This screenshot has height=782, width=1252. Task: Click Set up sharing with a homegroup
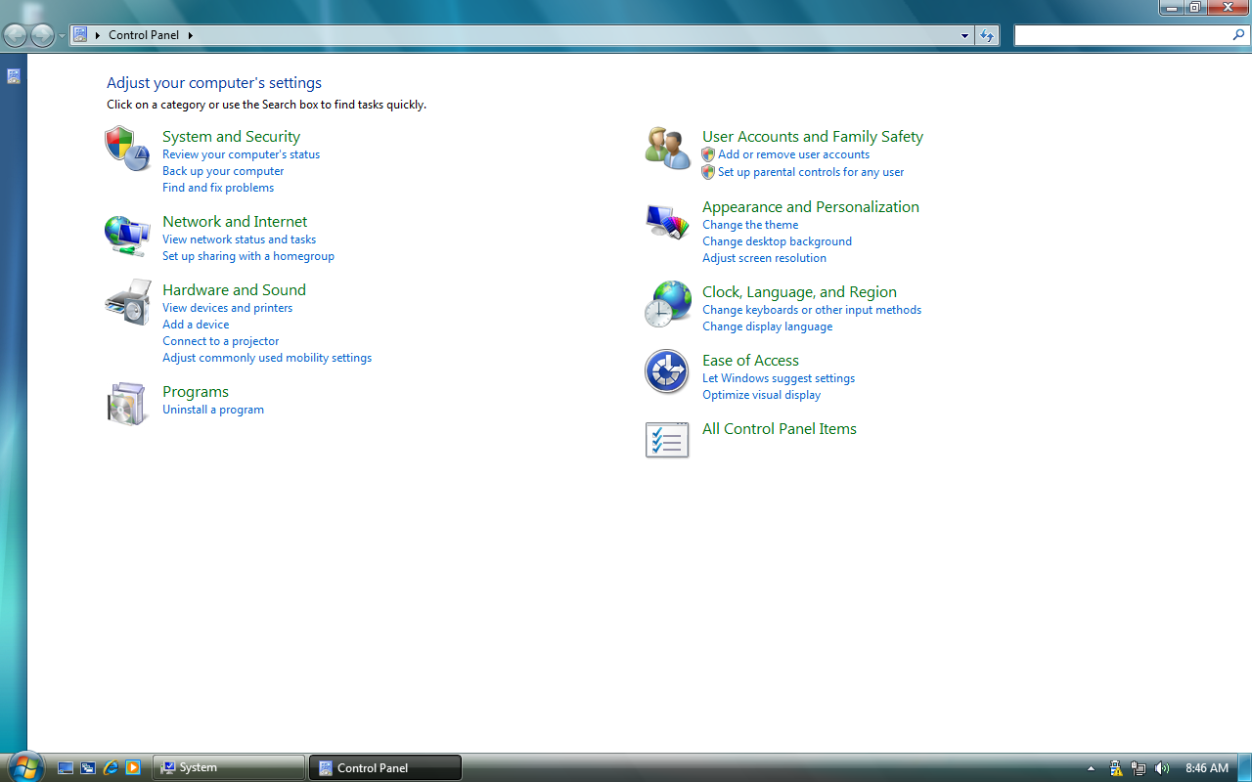point(248,256)
